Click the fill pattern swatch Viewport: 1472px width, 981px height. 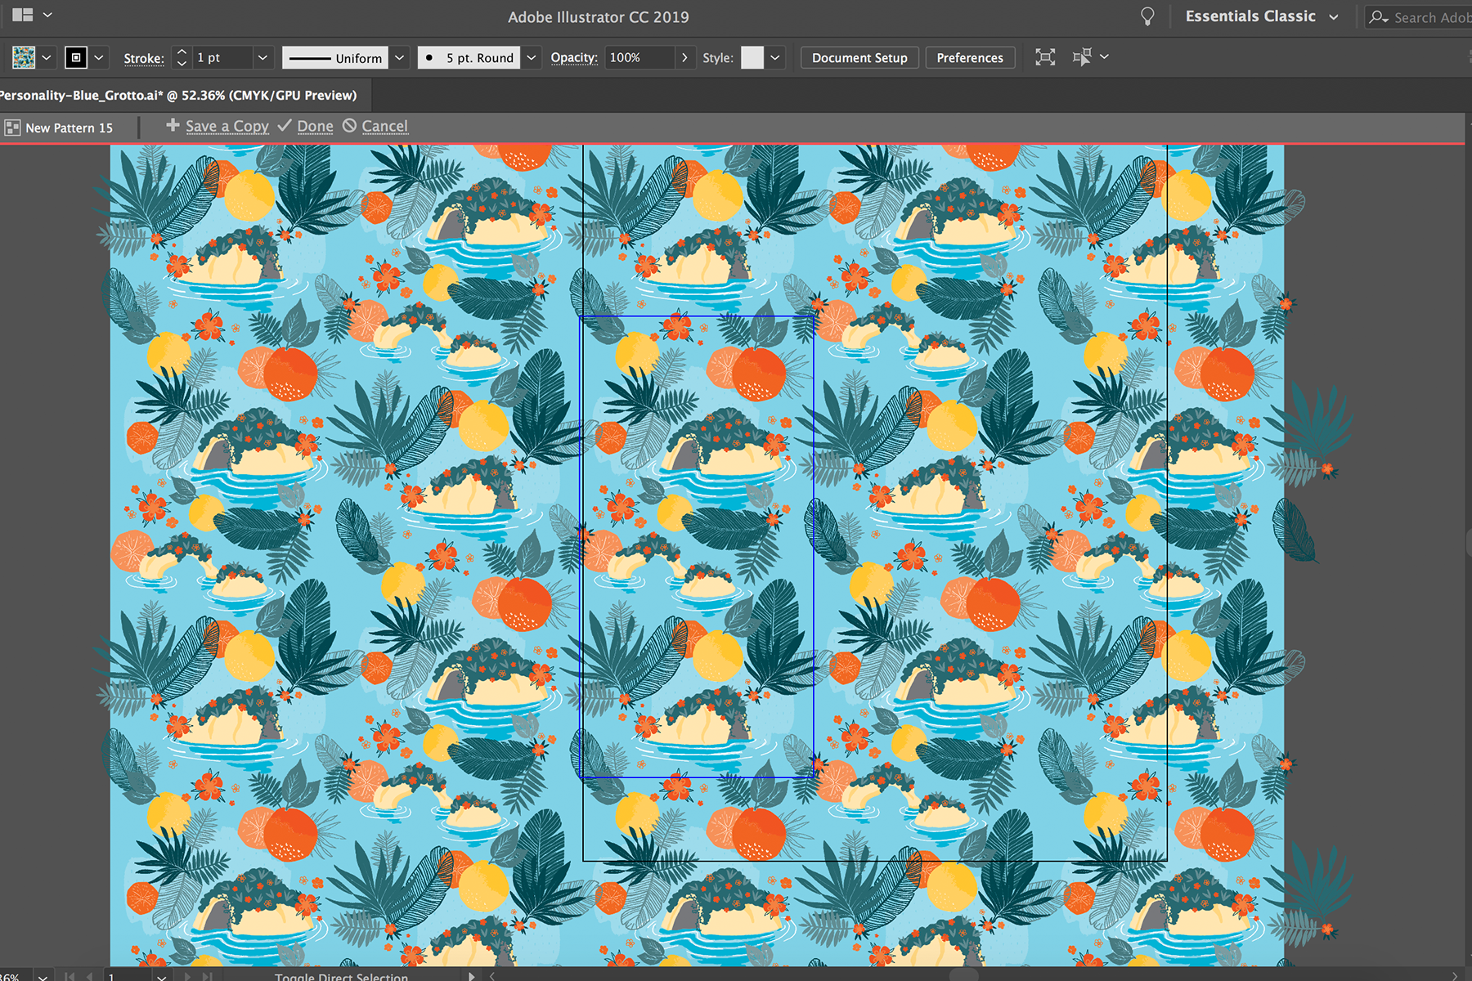click(x=24, y=57)
